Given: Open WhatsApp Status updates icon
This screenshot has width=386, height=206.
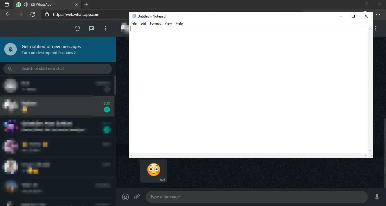Looking at the screenshot, I should tap(77, 28).
